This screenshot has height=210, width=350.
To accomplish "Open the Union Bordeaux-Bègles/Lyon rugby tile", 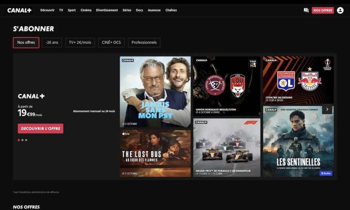I will pyautogui.click(x=227, y=86).
